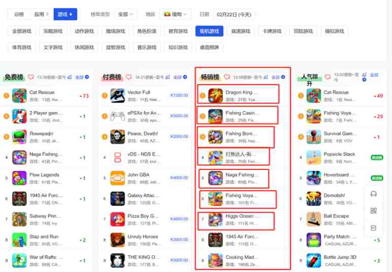Open the 地区 country dropdown
This screenshot has height=272, width=392.
pos(175,14)
